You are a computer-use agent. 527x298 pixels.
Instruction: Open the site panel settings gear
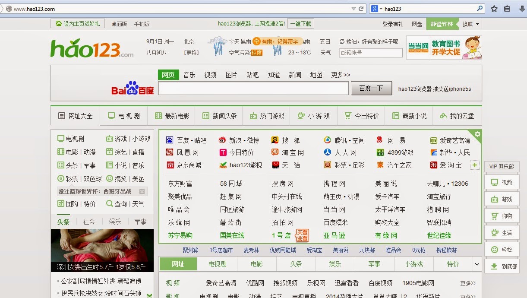click(x=477, y=135)
